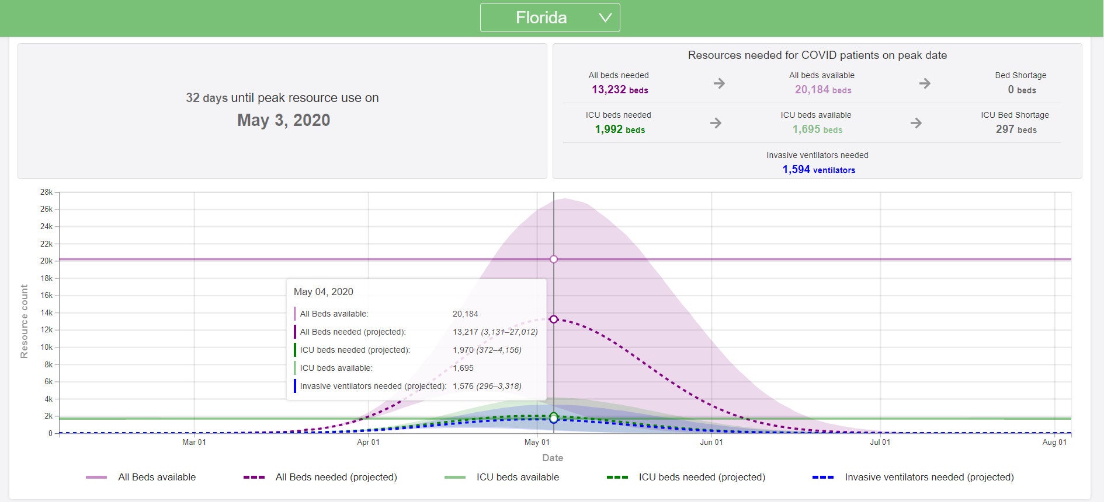Click the May 3, 2020 peak date
The width and height of the screenshot is (1104, 502).
[x=283, y=120]
